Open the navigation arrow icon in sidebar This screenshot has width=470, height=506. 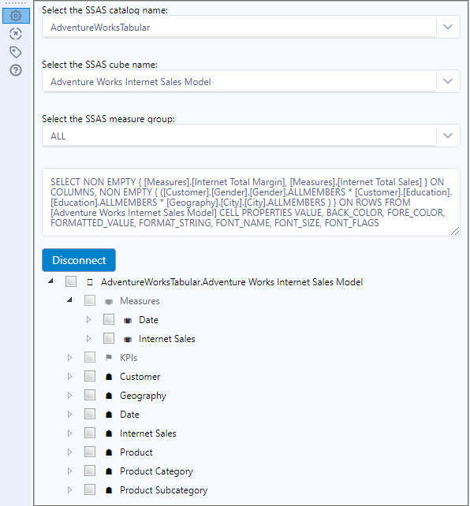16,34
